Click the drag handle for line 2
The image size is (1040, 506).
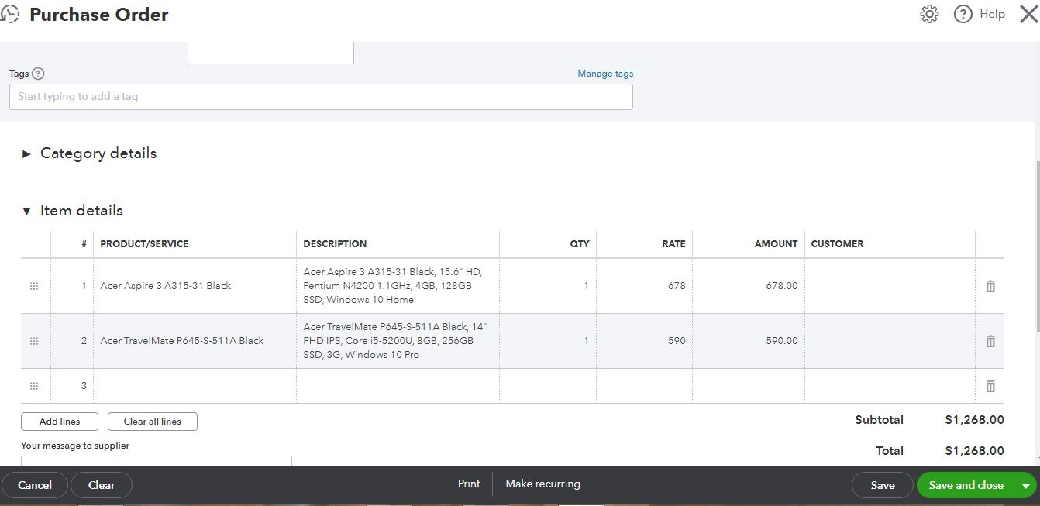tap(34, 341)
